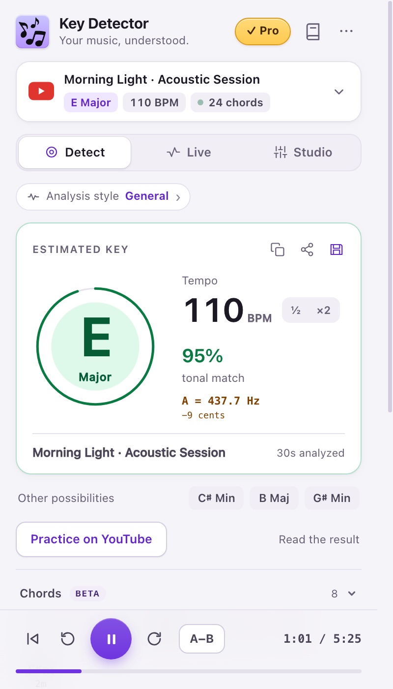Open the Analysis style General selector
This screenshot has height=689, width=393.
pos(103,197)
